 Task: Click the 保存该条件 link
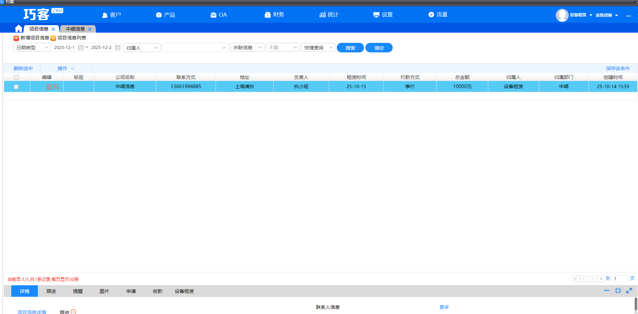[618, 68]
